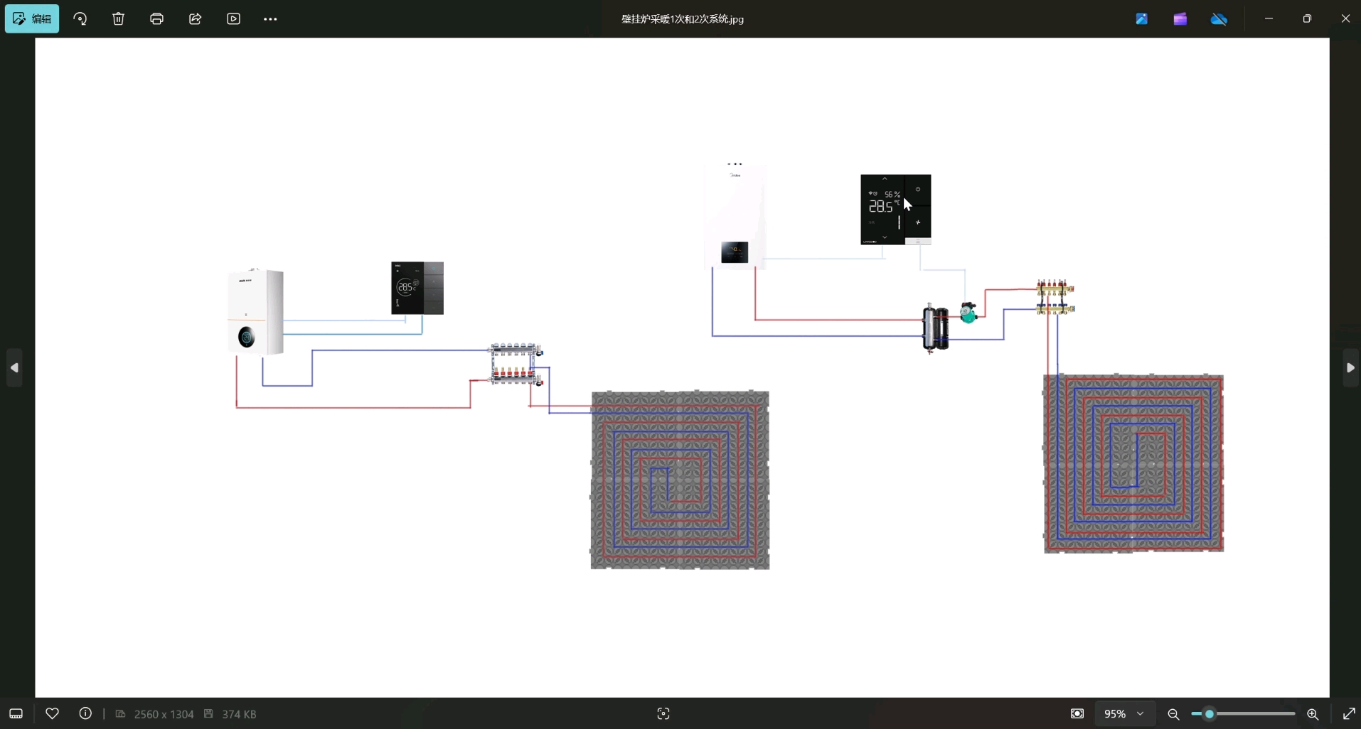Adjust the zoom slider handle
Image resolution: width=1361 pixels, height=729 pixels.
[1209, 713]
